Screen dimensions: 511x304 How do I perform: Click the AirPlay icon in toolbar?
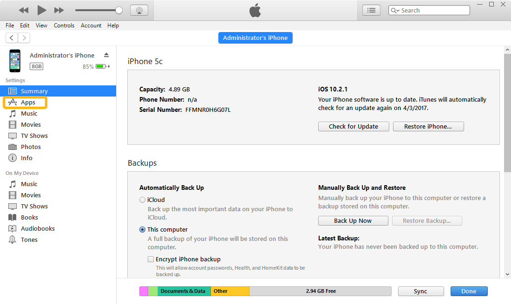[139, 10]
